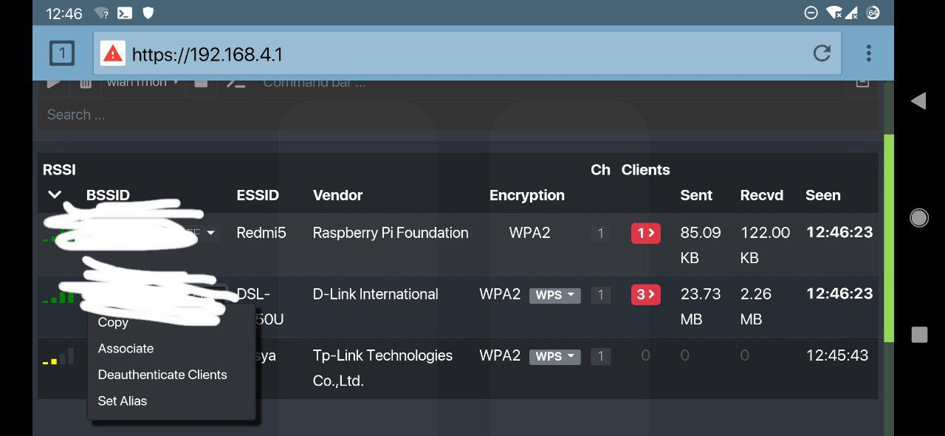The width and height of the screenshot is (945, 436).
Task: Tap the shield icon in status bar
Action: tap(148, 13)
